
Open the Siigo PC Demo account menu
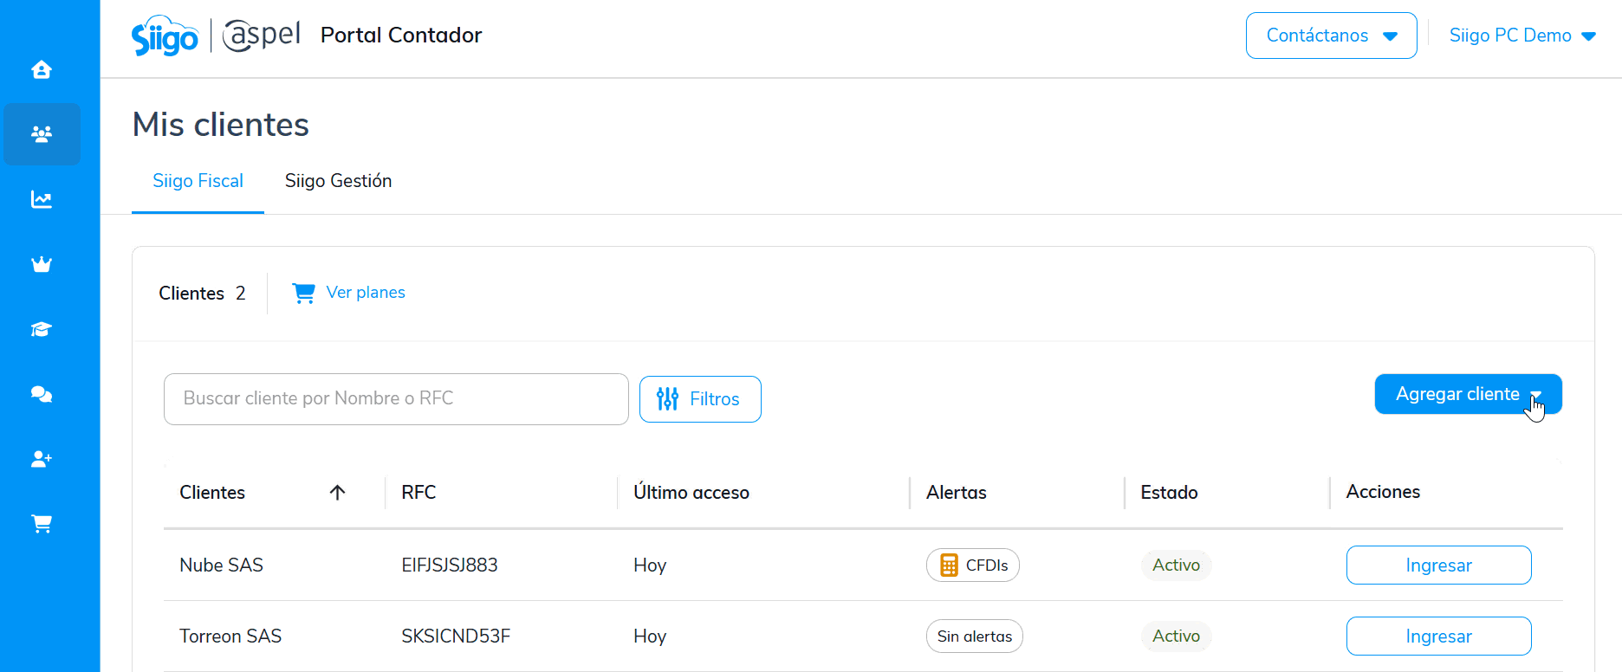point(1522,36)
